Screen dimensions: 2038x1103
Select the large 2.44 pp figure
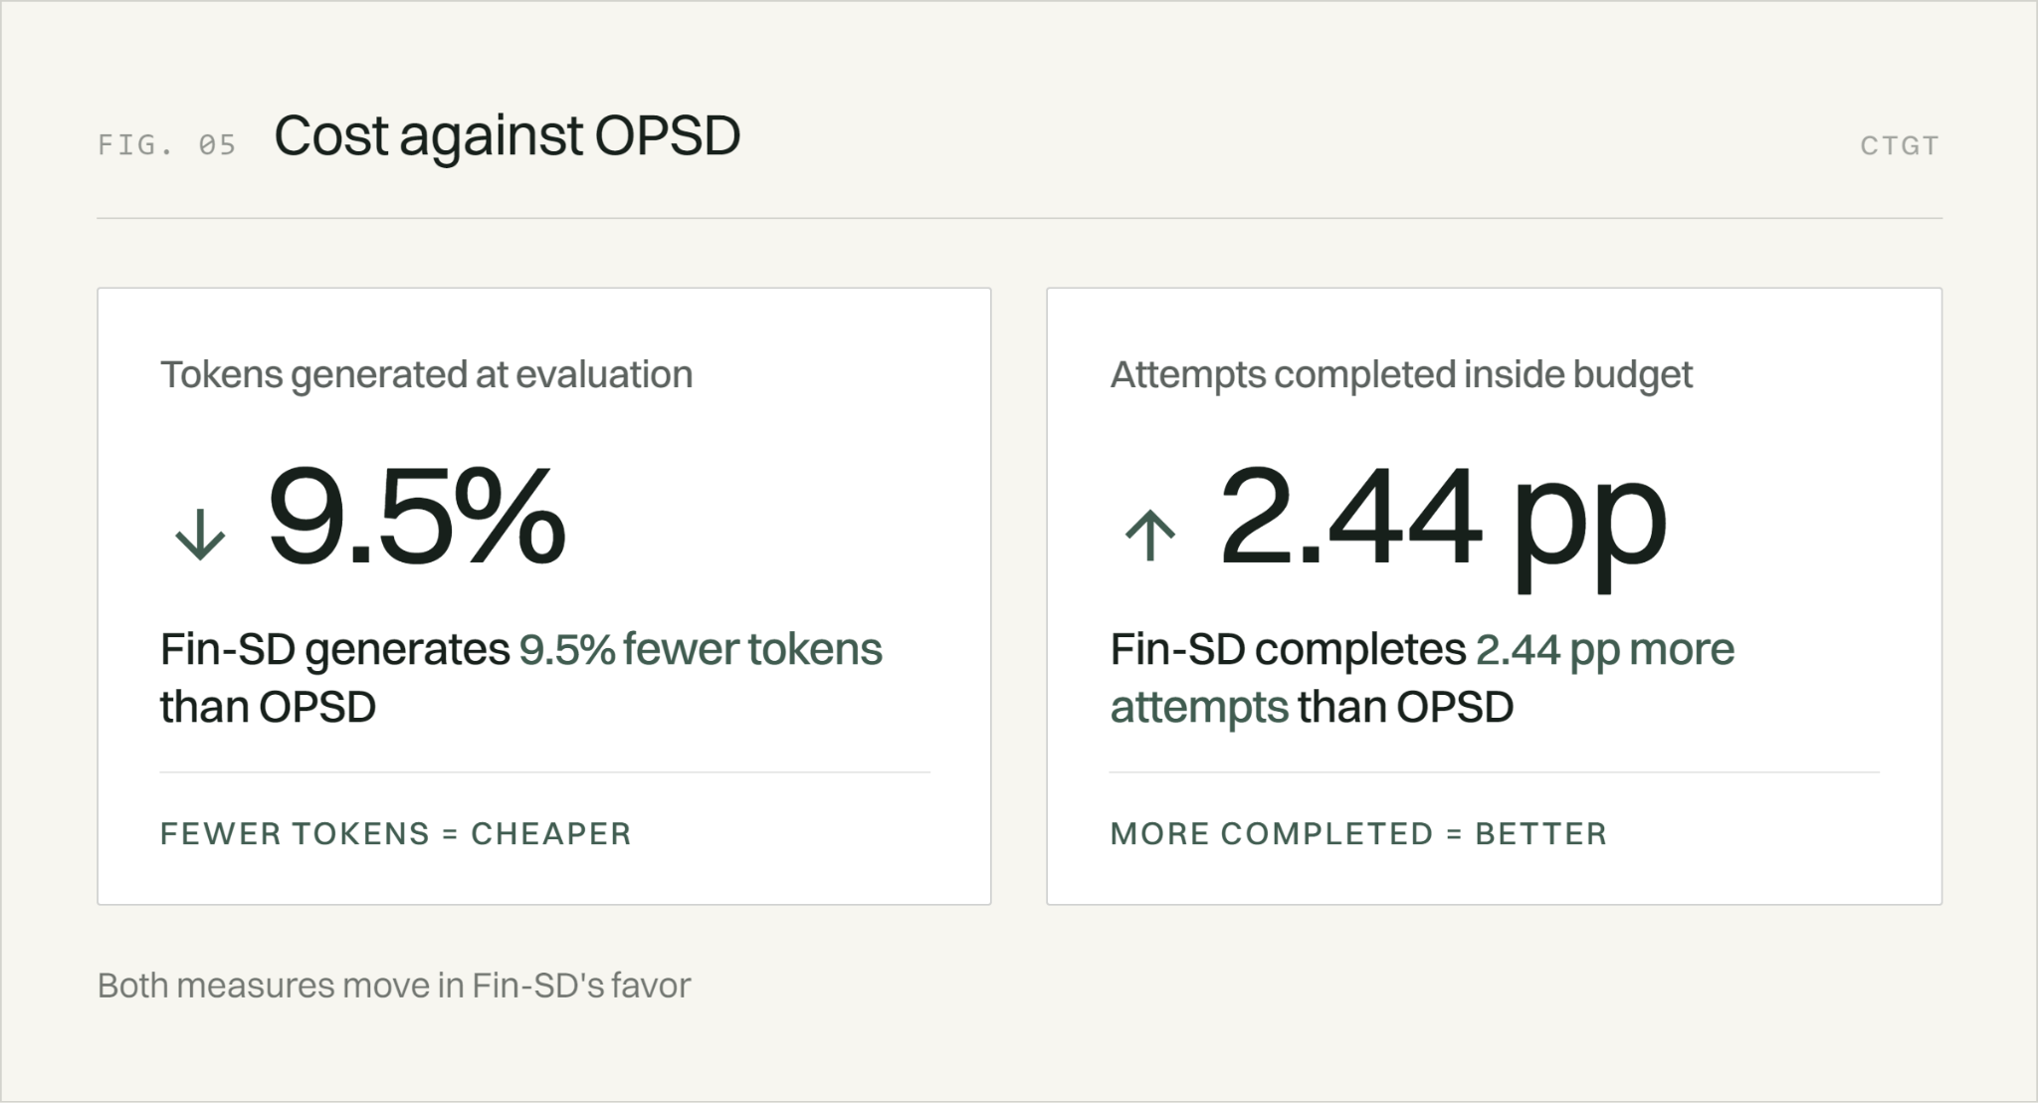[x=1442, y=528]
